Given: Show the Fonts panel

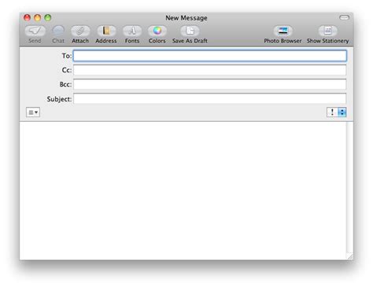Looking at the screenshot, I should pos(132,31).
